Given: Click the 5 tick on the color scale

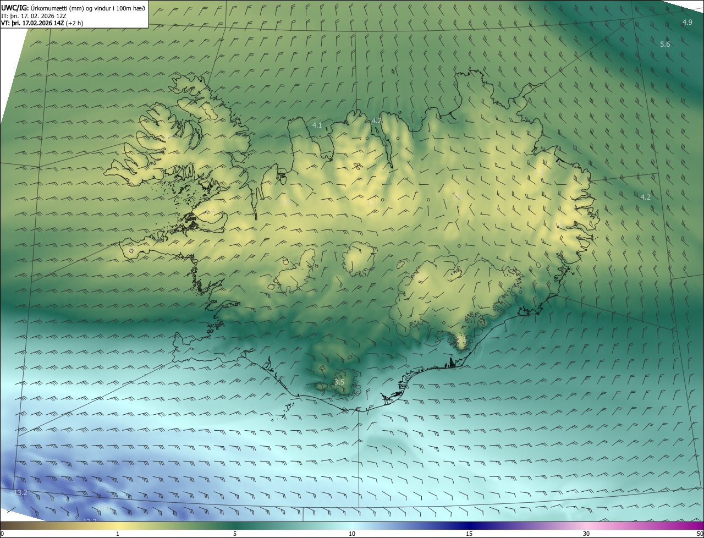Looking at the screenshot, I should point(235,534).
